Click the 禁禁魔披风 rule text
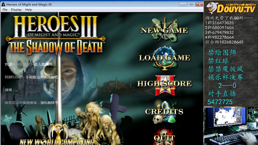The height and width of the screenshot is (145, 258). [x=225, y=69]
